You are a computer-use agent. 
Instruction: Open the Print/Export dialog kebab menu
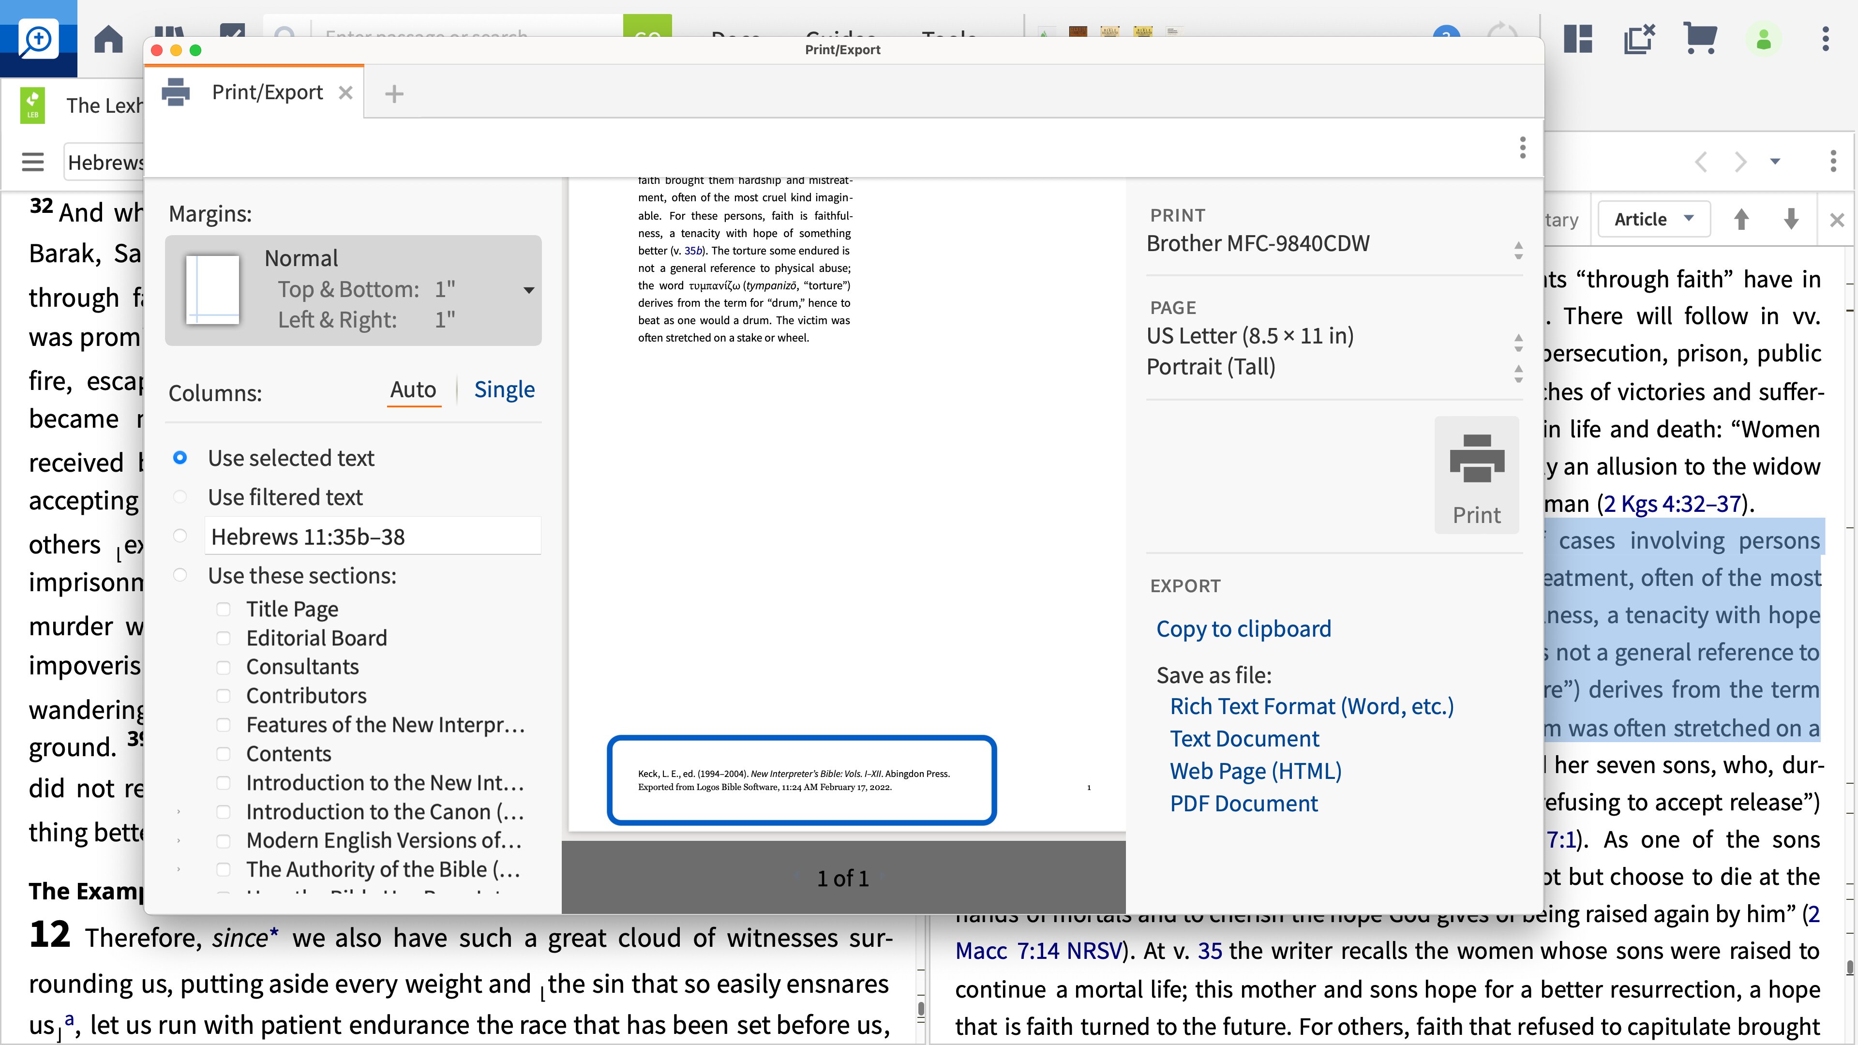pyautogui.click(x=1523, y=148)
